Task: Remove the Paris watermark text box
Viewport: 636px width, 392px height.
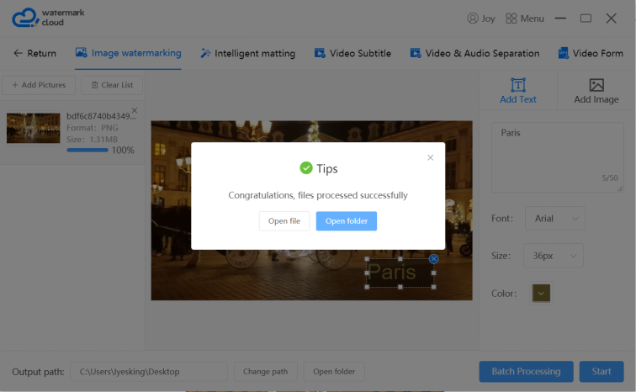Action: (x=433, y=258)
